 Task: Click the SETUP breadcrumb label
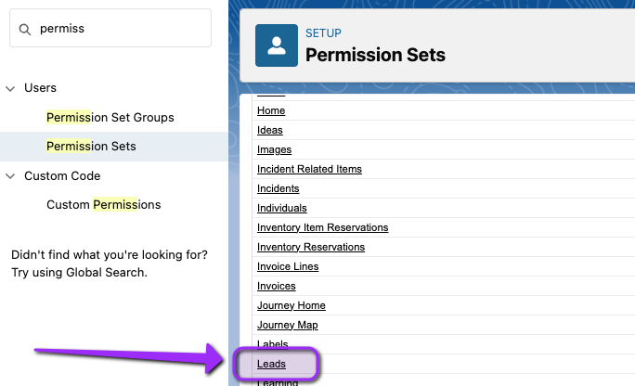[x=323, y=32]
